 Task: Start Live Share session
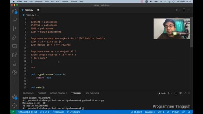pyautogui.click(x=73, y=112)
